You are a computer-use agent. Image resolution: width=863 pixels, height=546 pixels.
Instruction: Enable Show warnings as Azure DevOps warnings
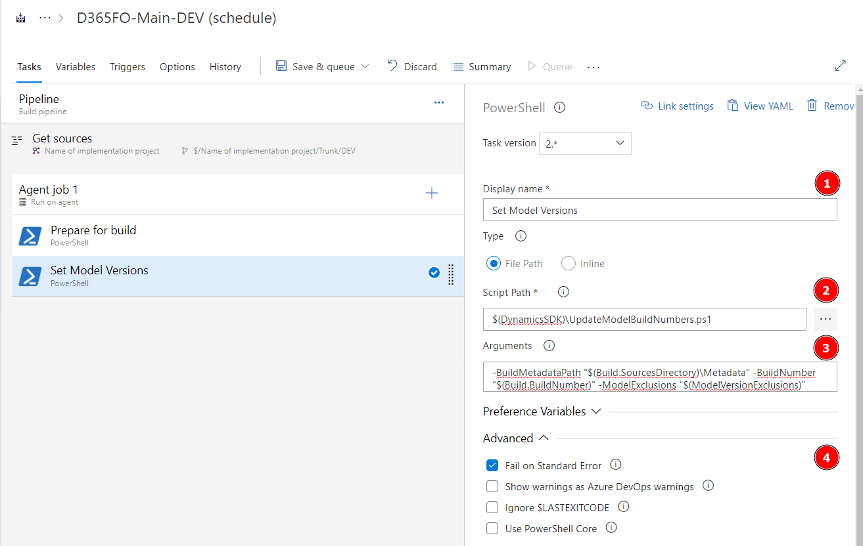[x=492, y=486]
